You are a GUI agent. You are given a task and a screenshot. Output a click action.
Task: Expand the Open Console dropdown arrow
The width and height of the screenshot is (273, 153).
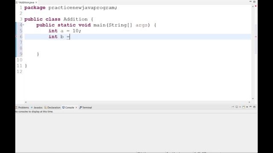coord(247,107)
